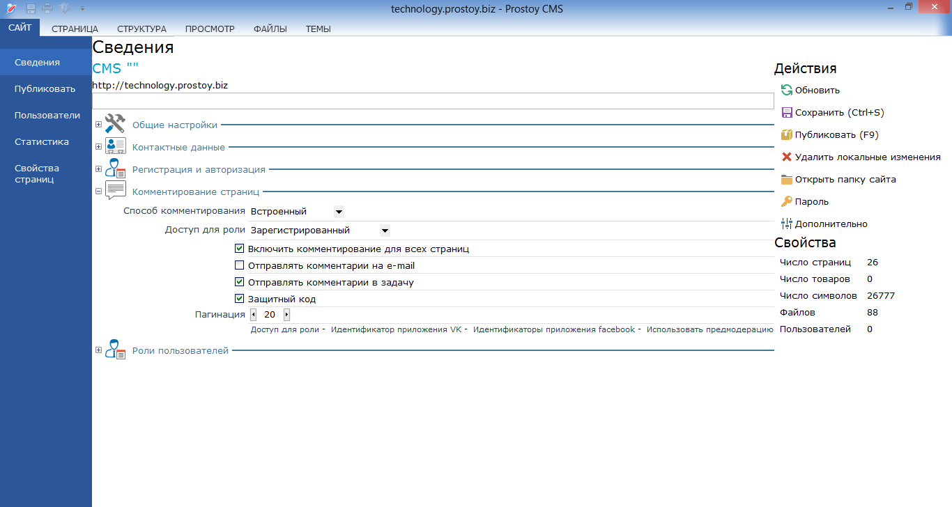Image resolution: width=952 pixels, height=507 pixels.
Task: Click Публиковать (F9) action
Action: click(837, 134)
